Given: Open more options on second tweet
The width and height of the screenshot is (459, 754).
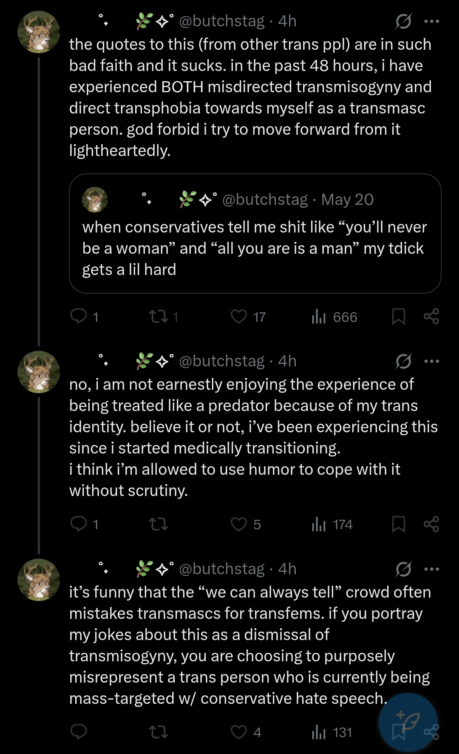Looking at the screenshot, I should 431,361.
